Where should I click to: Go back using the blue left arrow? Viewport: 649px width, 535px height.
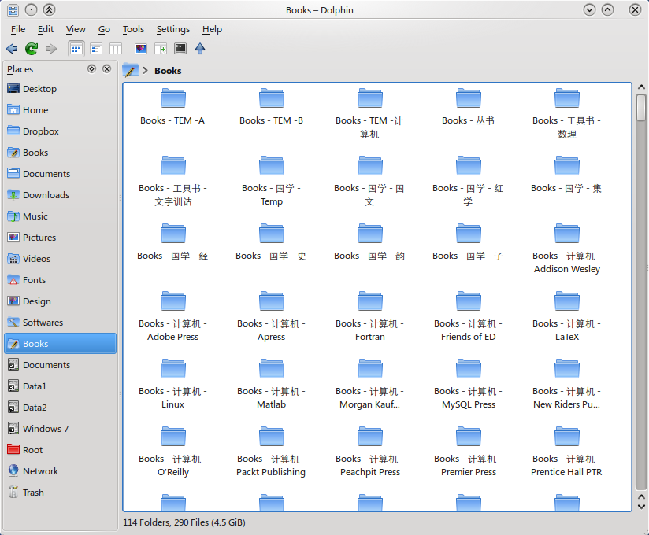12,49
